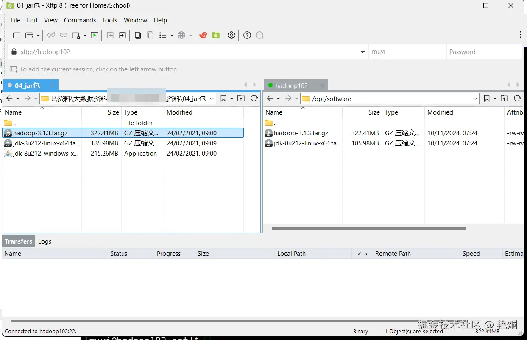527x340 pixels.
Task: Select jdk-8u212-windows-x64 application file
Action: [x=123, y=154]
